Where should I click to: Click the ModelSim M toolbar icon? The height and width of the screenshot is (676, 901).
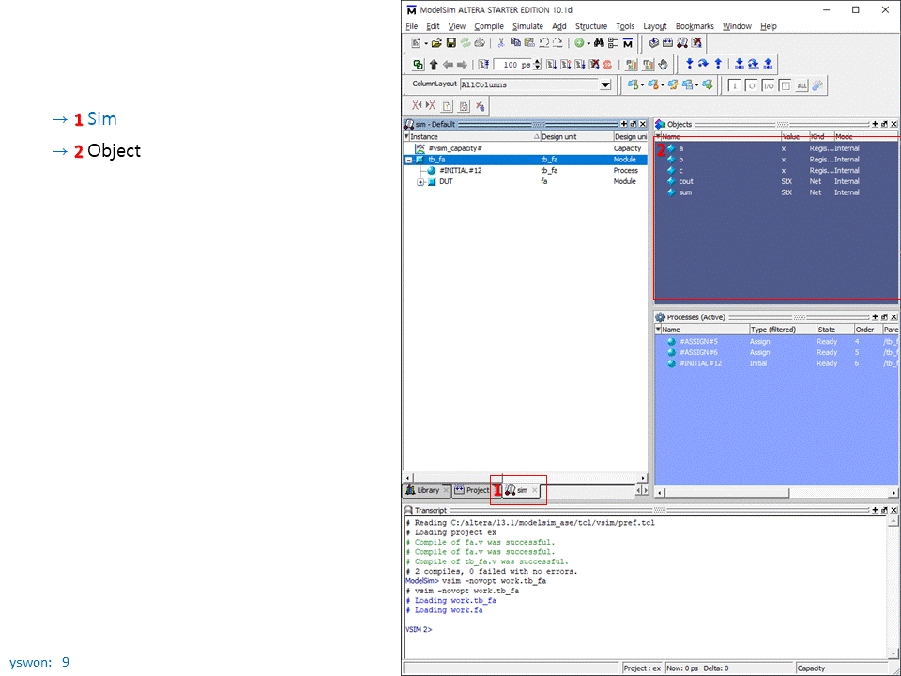(x=628, y=43)
